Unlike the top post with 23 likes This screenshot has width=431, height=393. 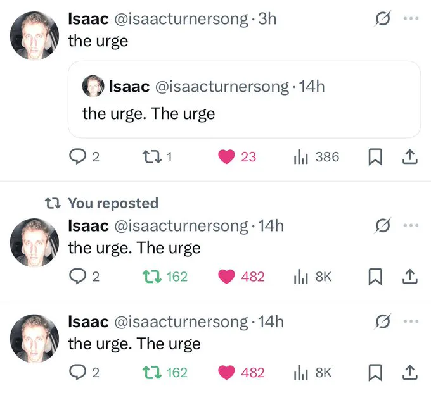click(x=237, y=157)
